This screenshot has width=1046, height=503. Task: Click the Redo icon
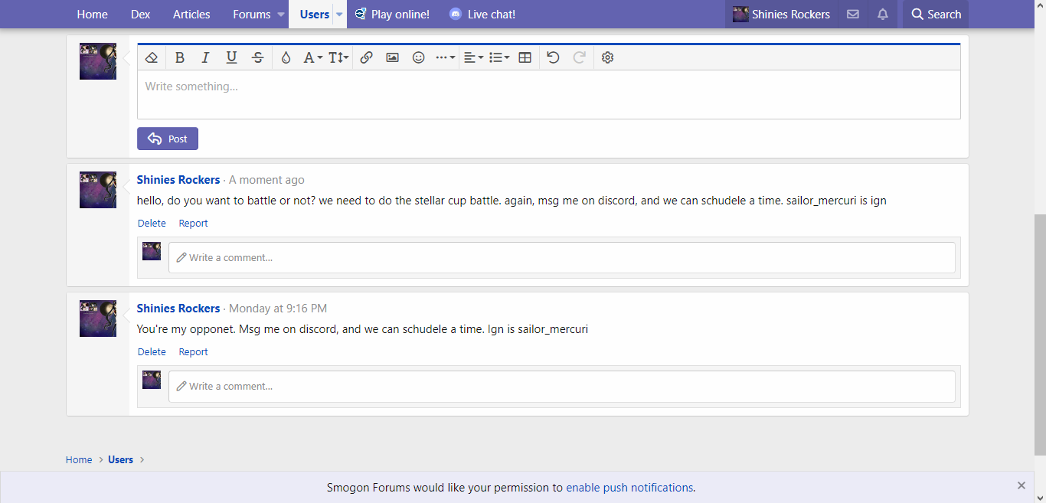580,57
